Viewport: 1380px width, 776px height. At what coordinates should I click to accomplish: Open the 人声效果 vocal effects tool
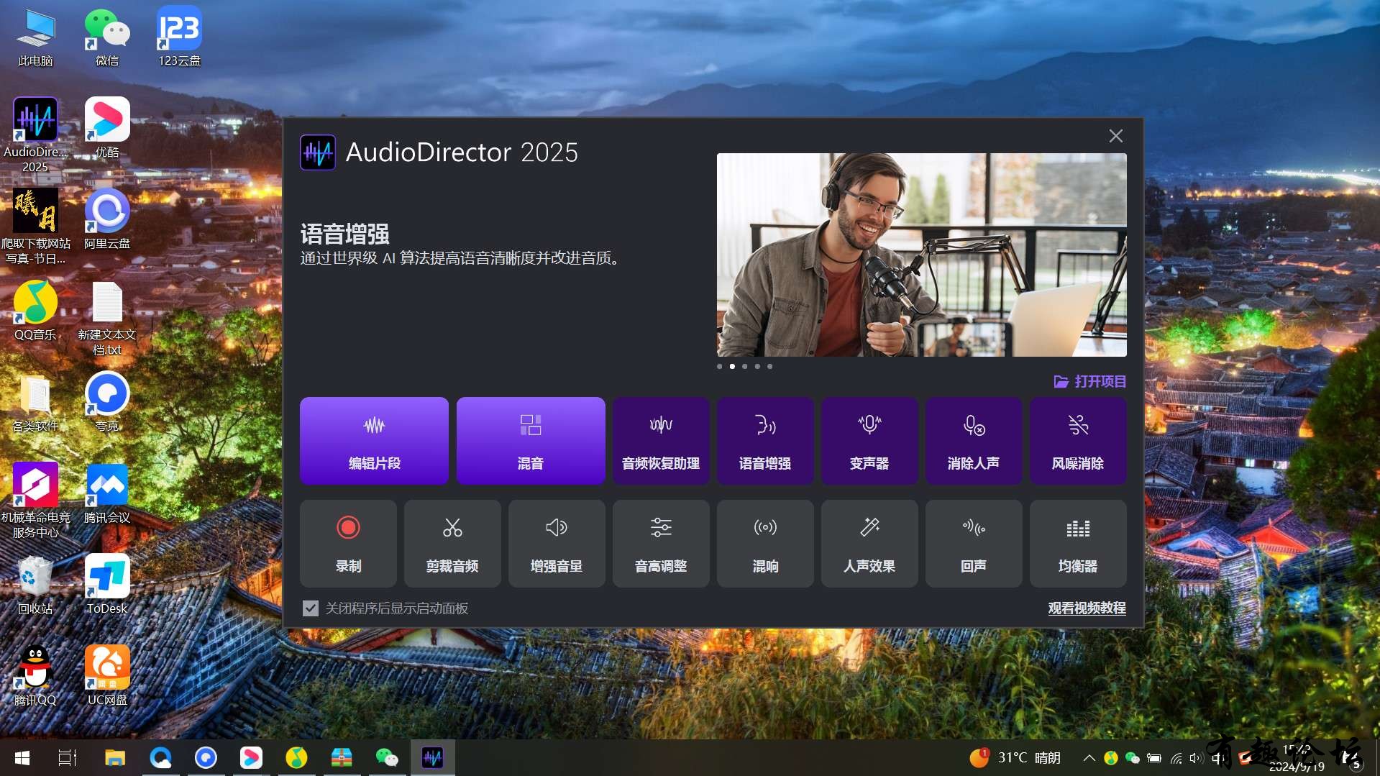coord(869,544)
